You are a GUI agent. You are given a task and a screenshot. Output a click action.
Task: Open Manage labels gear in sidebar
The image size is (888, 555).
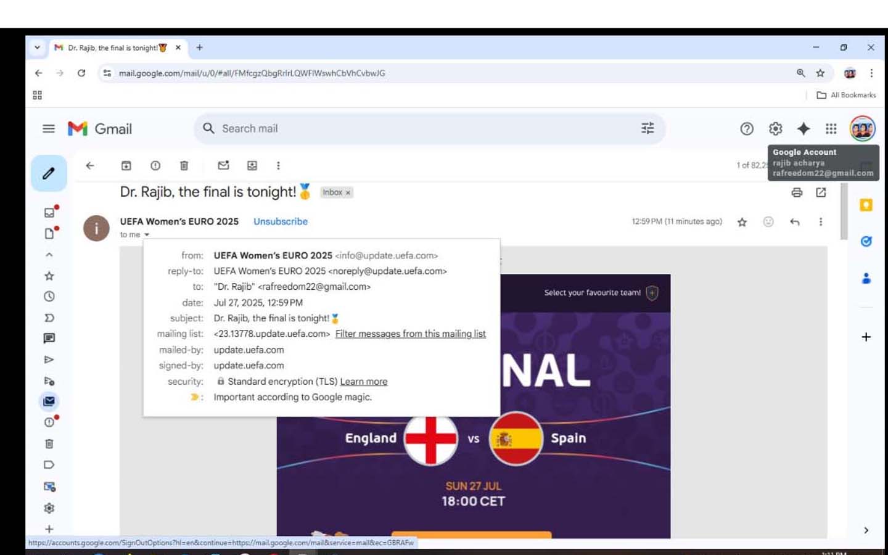click(49, 508)
